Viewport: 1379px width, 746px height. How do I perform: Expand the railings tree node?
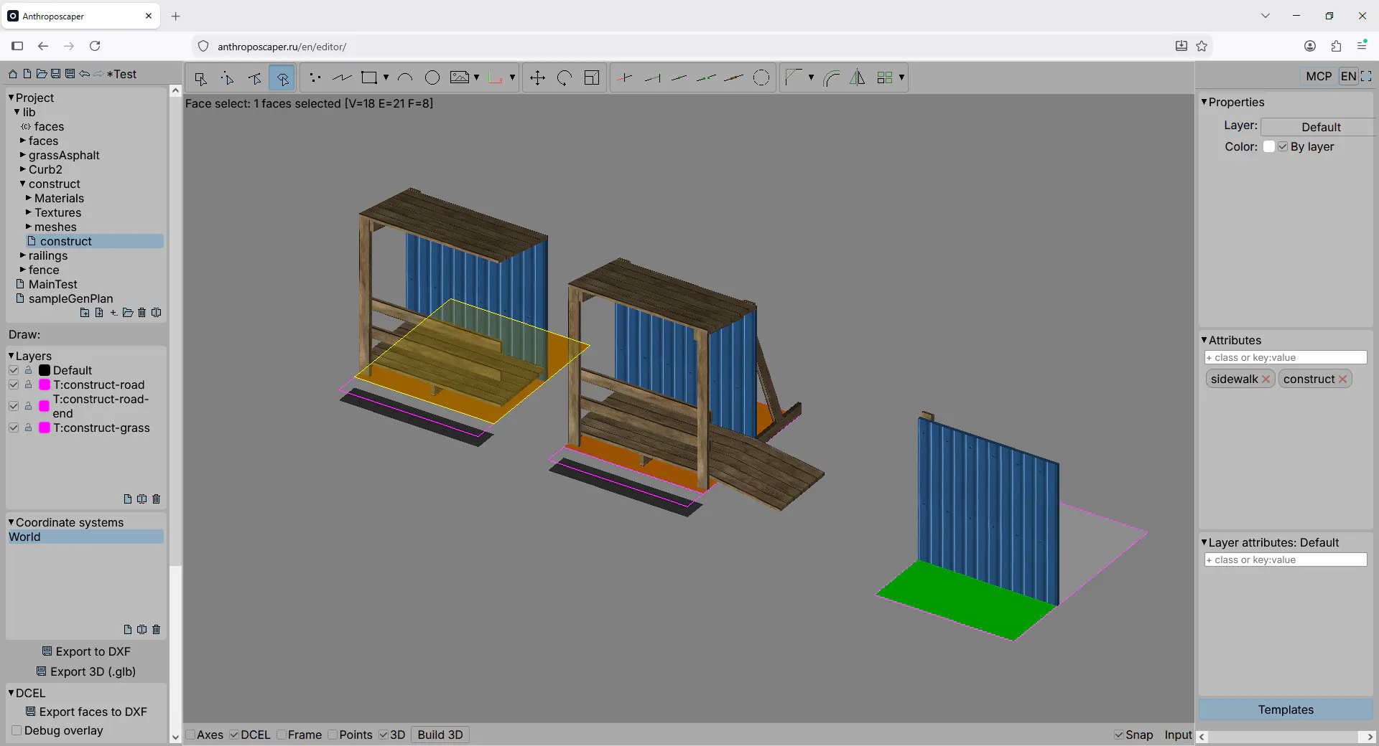23,255
